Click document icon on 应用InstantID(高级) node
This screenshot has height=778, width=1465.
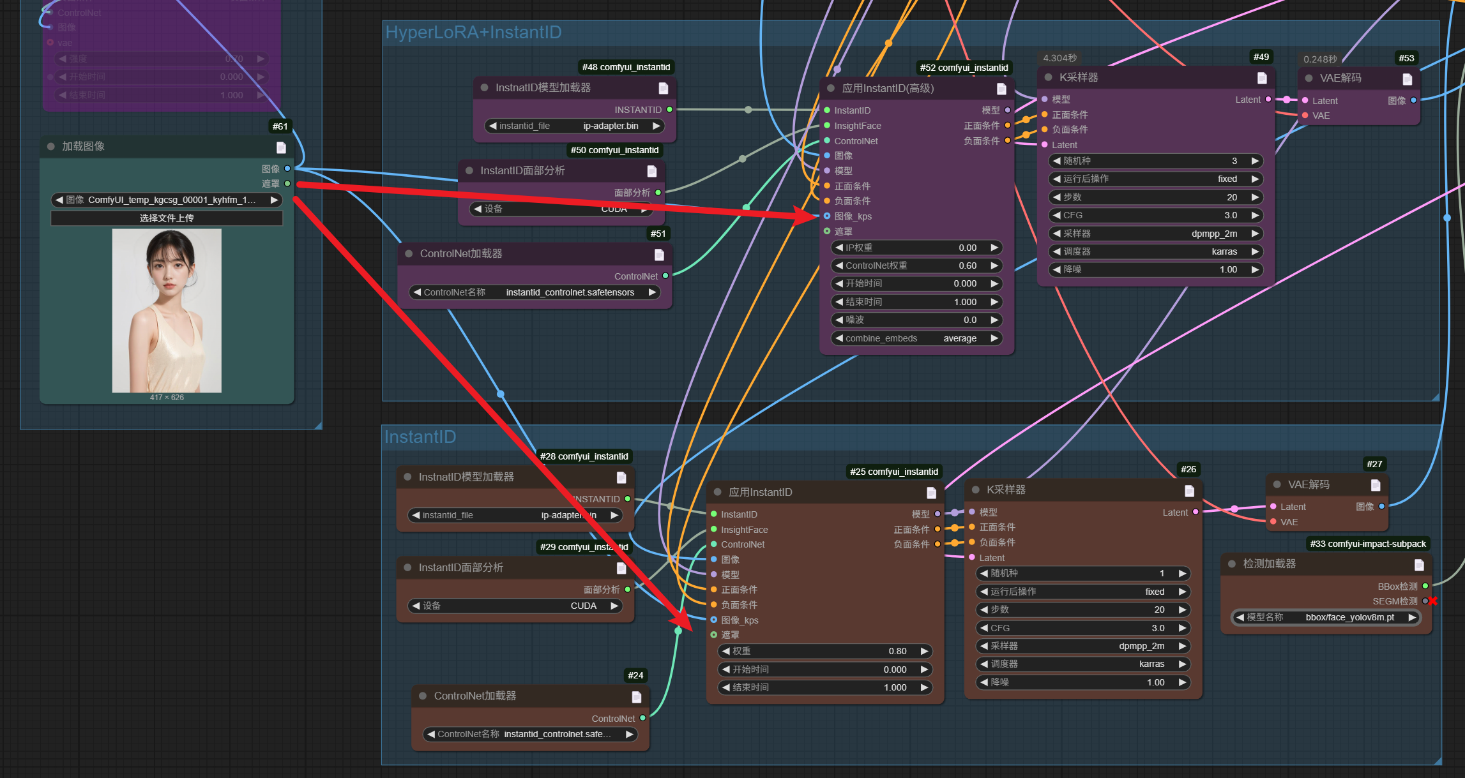[x=1001, y=89]
